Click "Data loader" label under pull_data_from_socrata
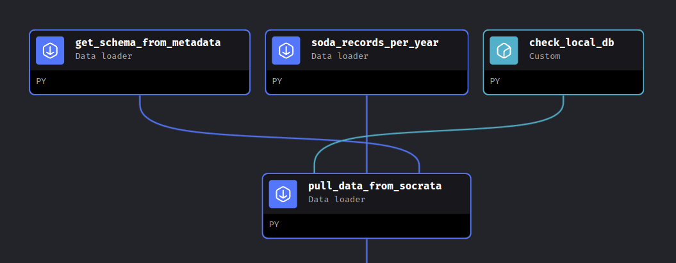676x263 pixels. (x=336, y=199)
